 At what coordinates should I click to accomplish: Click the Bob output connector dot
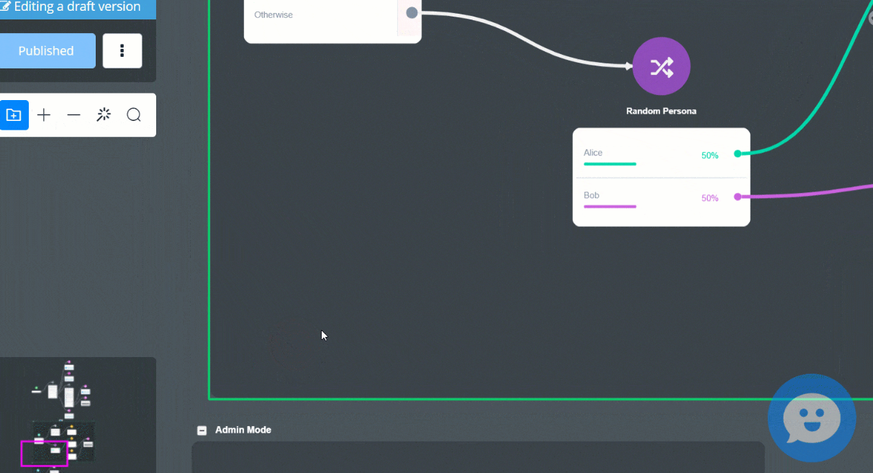click(737, 197)
